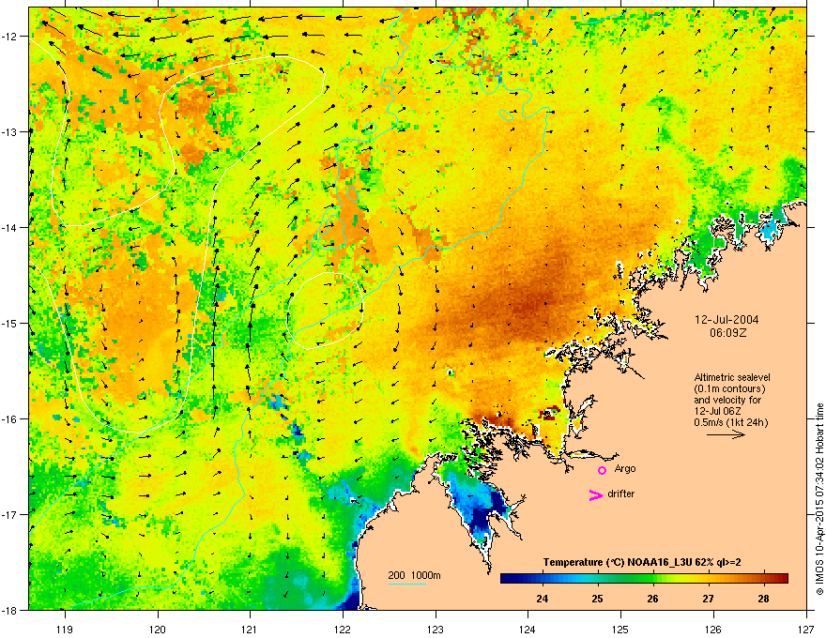Click the 'and velocity for' caption line
This screenshot has width=826, height=638.
pos(727,400)
